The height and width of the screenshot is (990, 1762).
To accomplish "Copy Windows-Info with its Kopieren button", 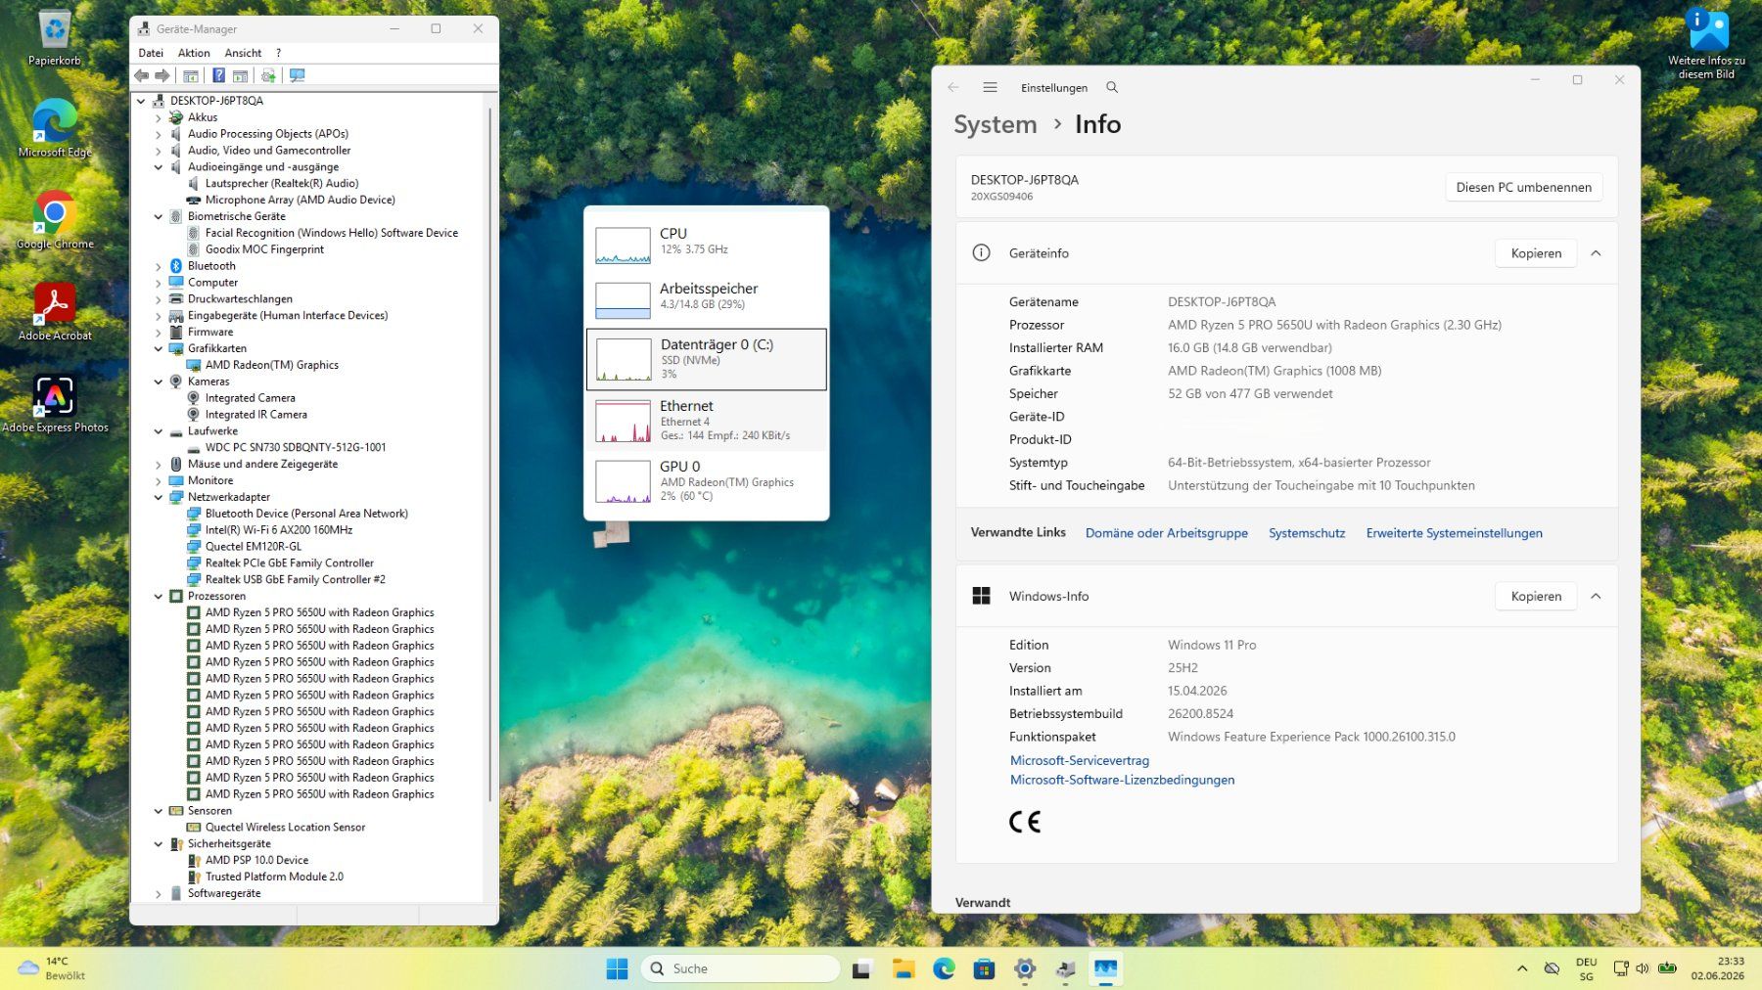I will (x=1536, y=596).
